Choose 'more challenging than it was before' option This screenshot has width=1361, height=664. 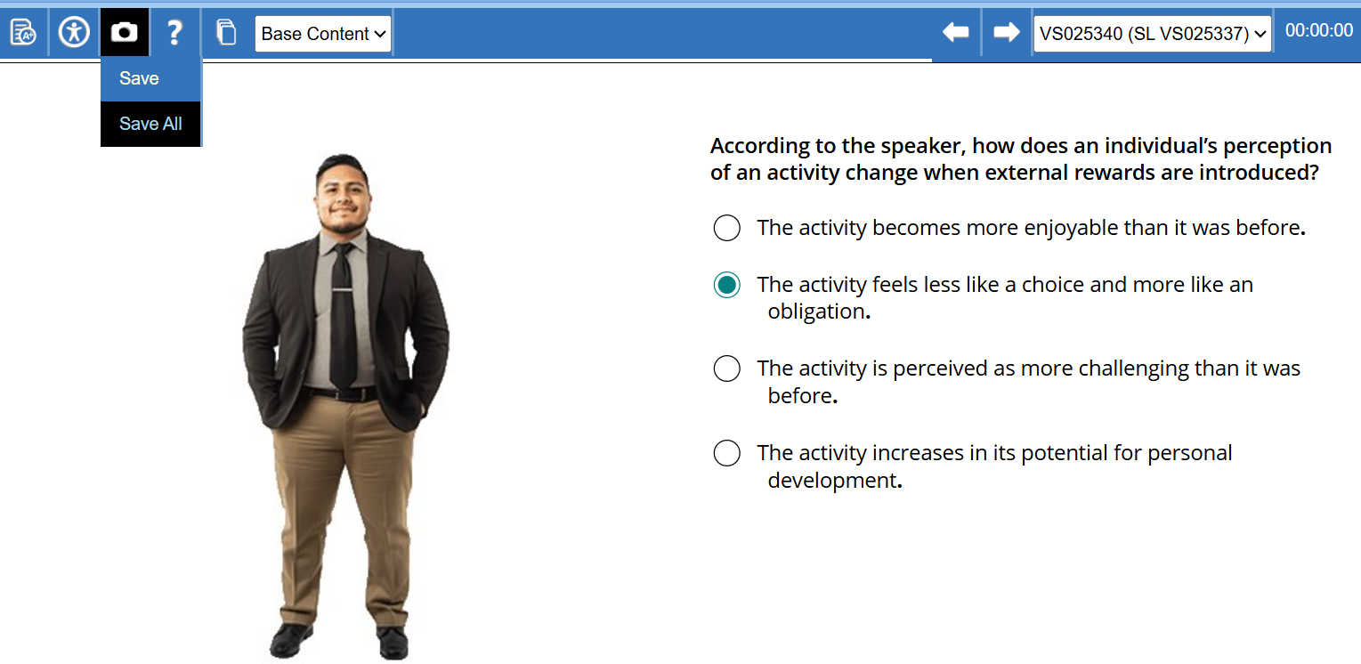[x=727, y=368]
